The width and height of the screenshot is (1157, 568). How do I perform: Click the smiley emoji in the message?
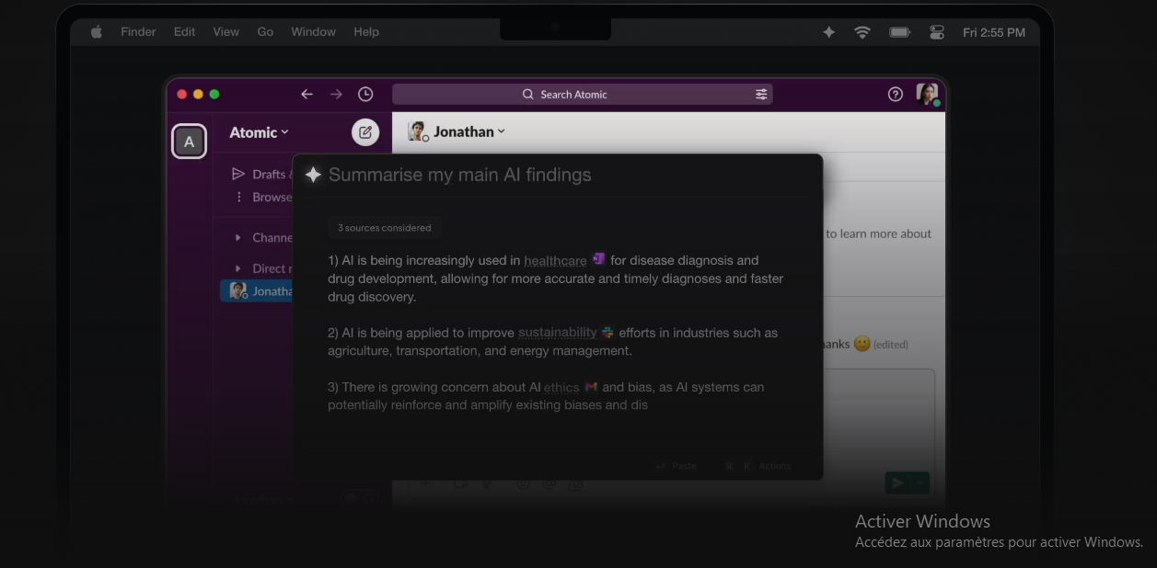coord(862,344)
